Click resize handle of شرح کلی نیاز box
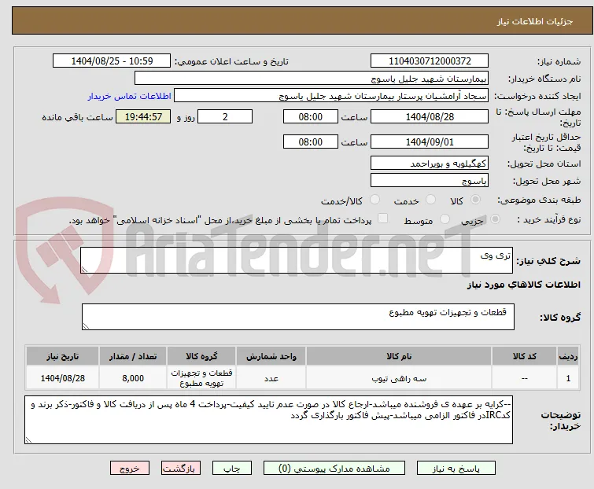This screenshot has width=594, height=489. [84, 269]
